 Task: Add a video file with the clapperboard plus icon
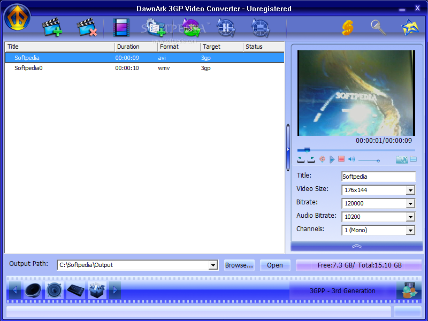click(52, 27)
